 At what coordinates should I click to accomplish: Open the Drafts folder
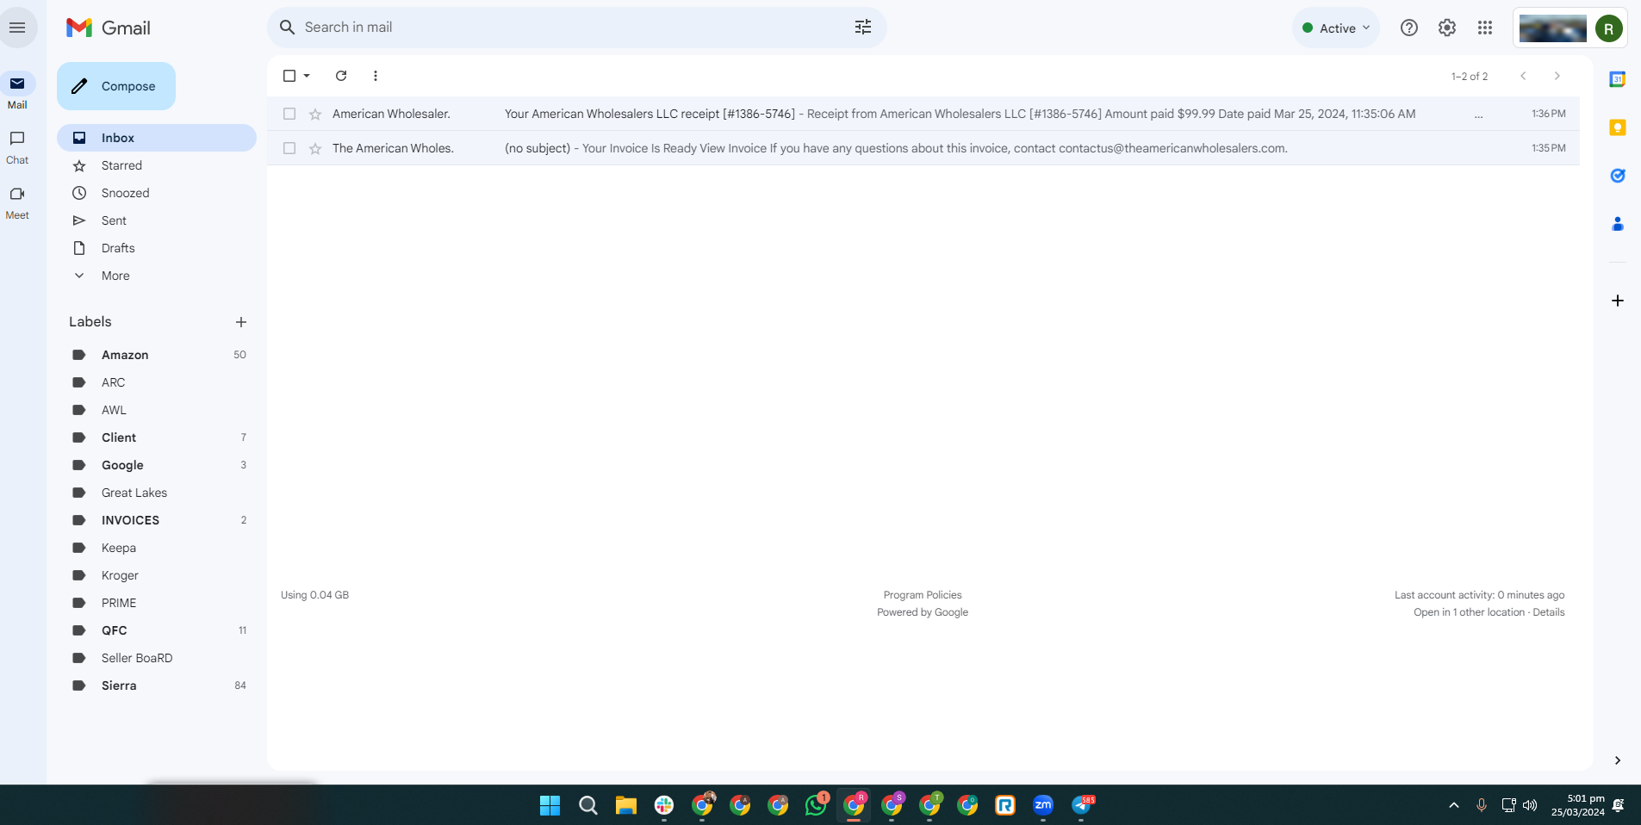(157, 248)
